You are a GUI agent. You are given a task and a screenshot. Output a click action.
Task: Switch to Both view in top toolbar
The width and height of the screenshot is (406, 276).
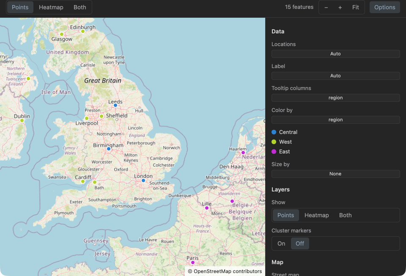(x=80, y=7)
